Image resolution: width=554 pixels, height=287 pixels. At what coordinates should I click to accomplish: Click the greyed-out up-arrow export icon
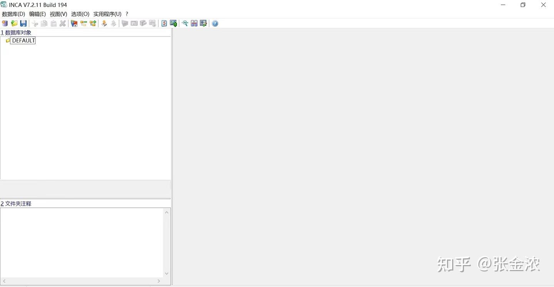113,23
